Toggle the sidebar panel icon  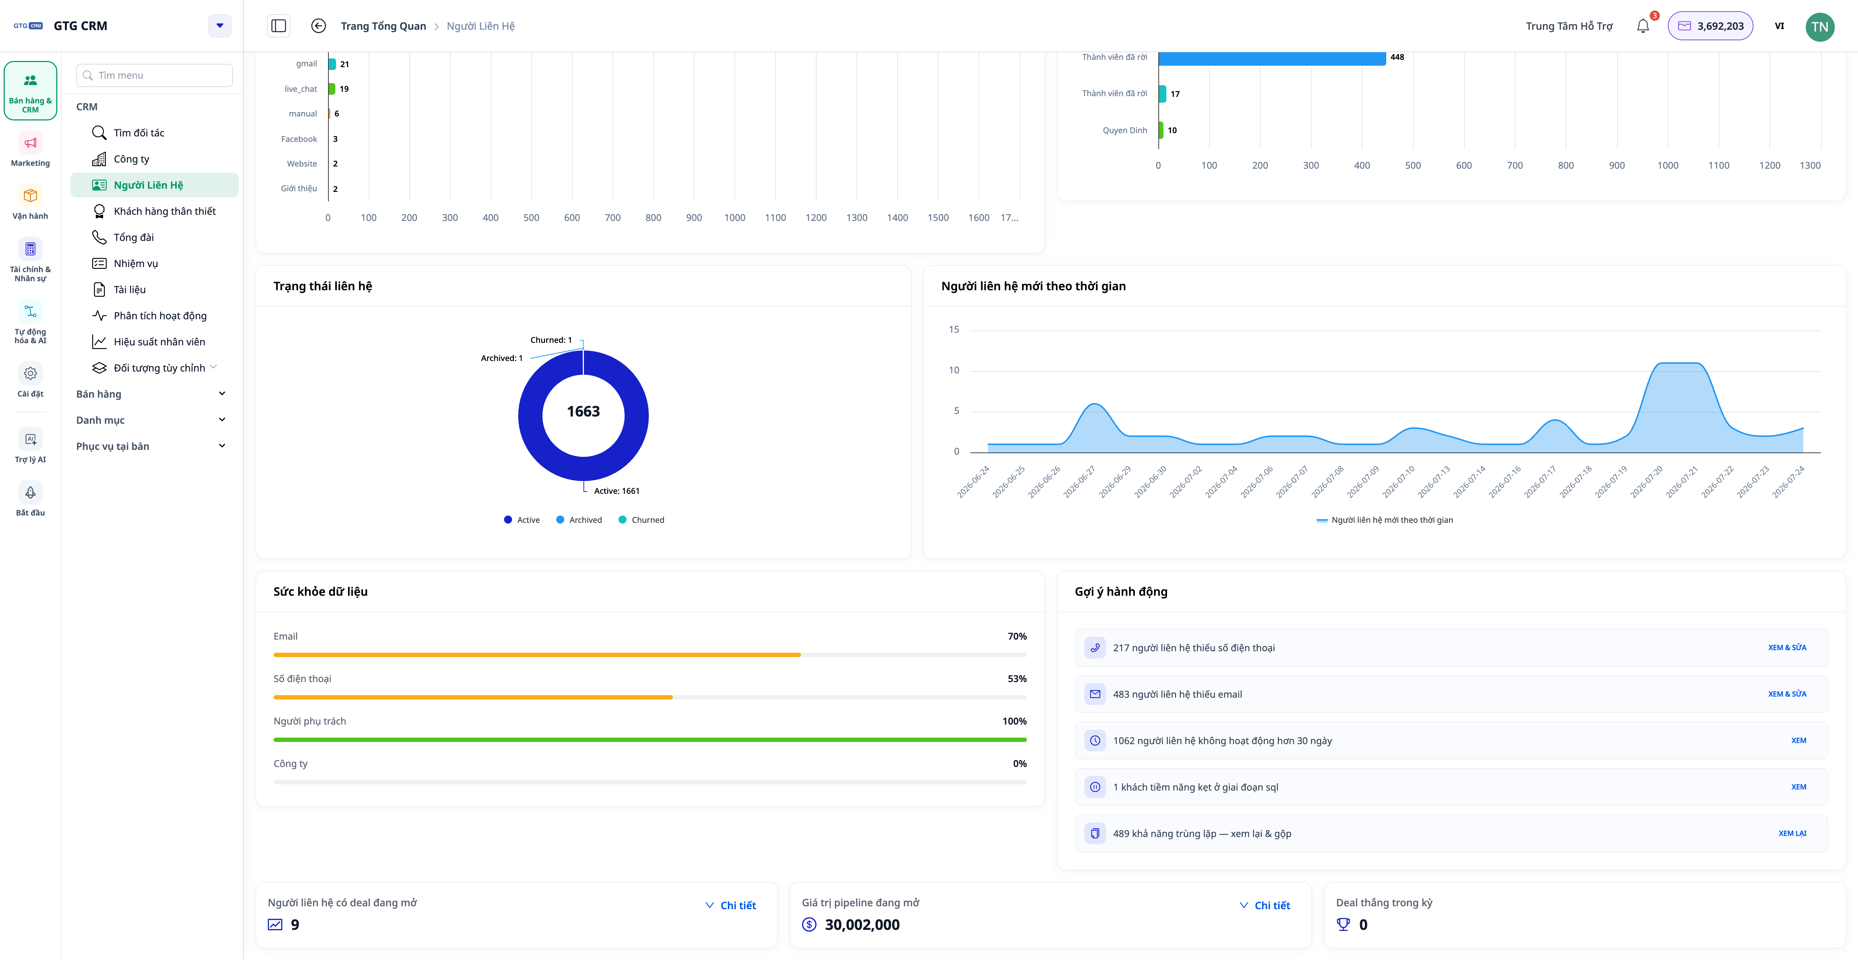(278, 26)
